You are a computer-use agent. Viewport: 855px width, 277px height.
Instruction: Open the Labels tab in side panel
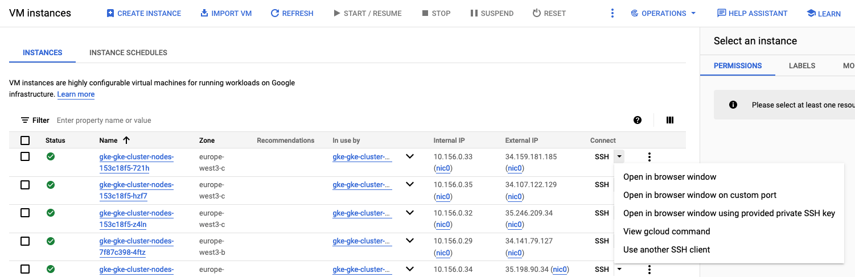(x=802, y=65)
